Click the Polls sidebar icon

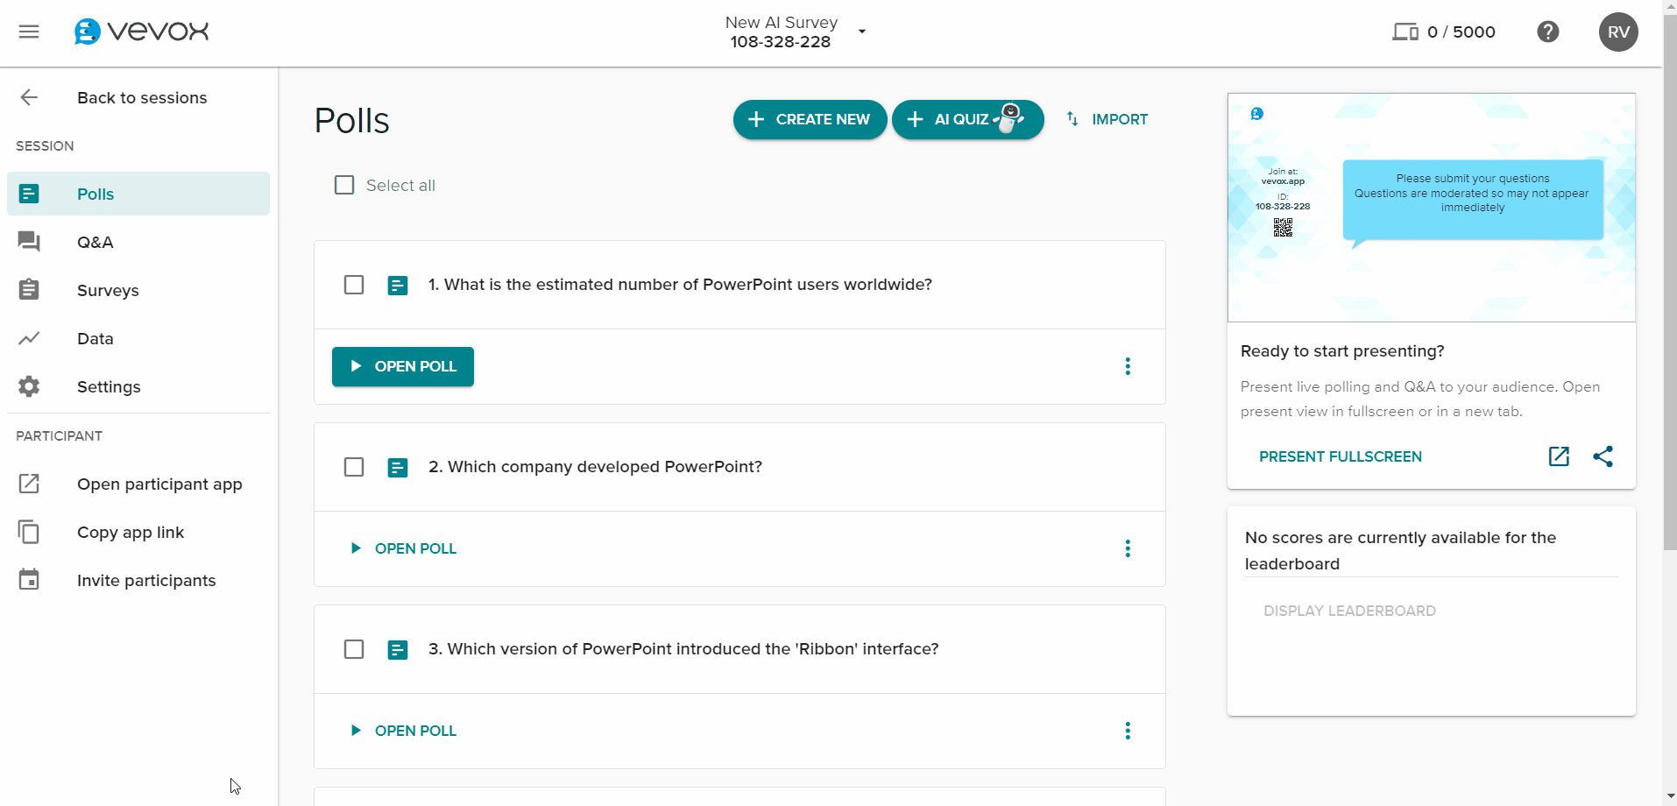[x=29, y=194]
